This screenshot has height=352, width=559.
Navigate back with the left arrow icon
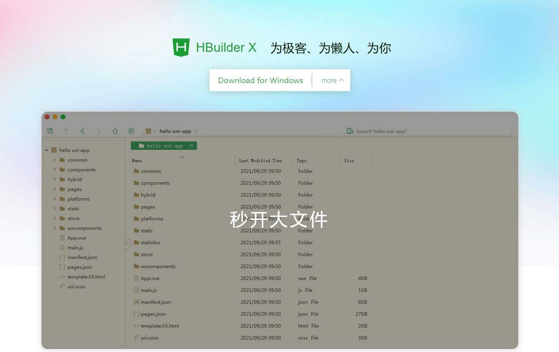(x=82, y=131)
